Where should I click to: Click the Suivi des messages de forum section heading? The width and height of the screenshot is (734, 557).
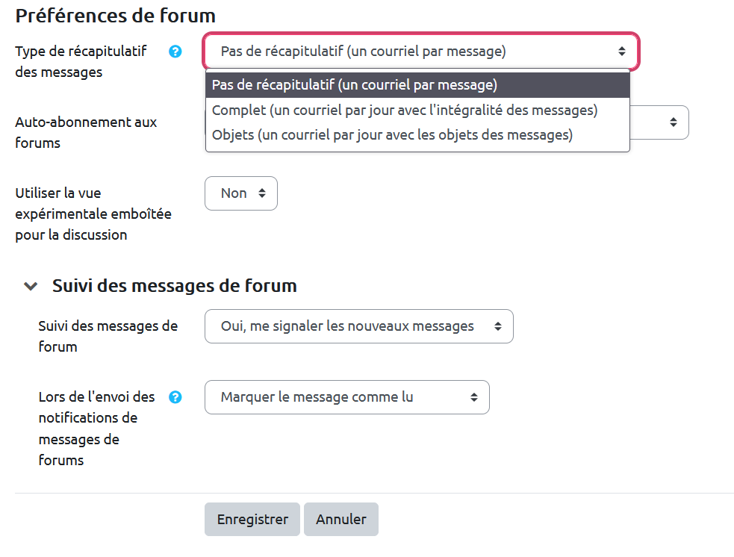[175, 285]
